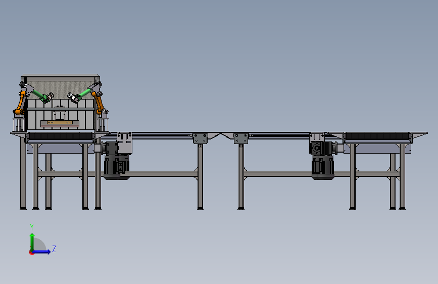438x284 pixels.
Task: Select the left orange robot arm
Action: point(20,104)
